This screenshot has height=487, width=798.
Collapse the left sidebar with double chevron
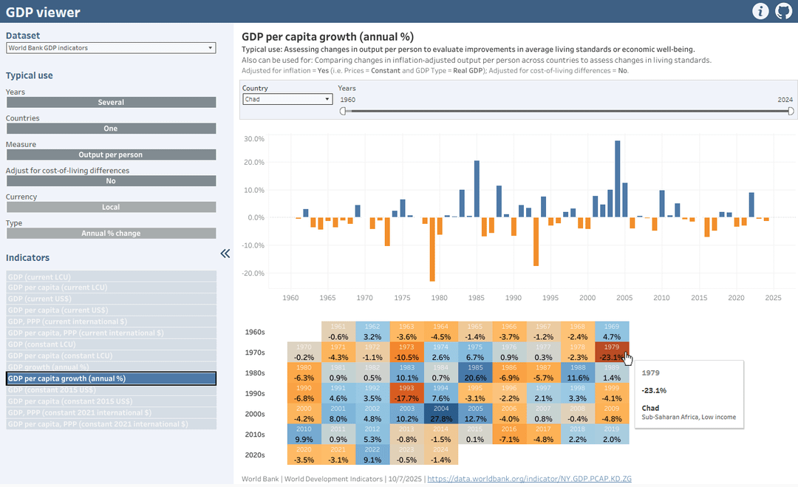(225, 253)
